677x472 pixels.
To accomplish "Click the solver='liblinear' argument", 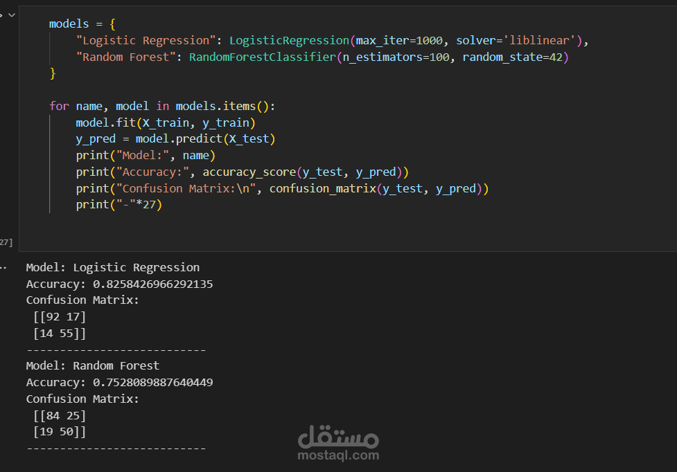I will click(516, 41).
